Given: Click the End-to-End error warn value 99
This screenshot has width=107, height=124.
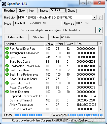Looking at the screenshot, I should coord(68,92).
